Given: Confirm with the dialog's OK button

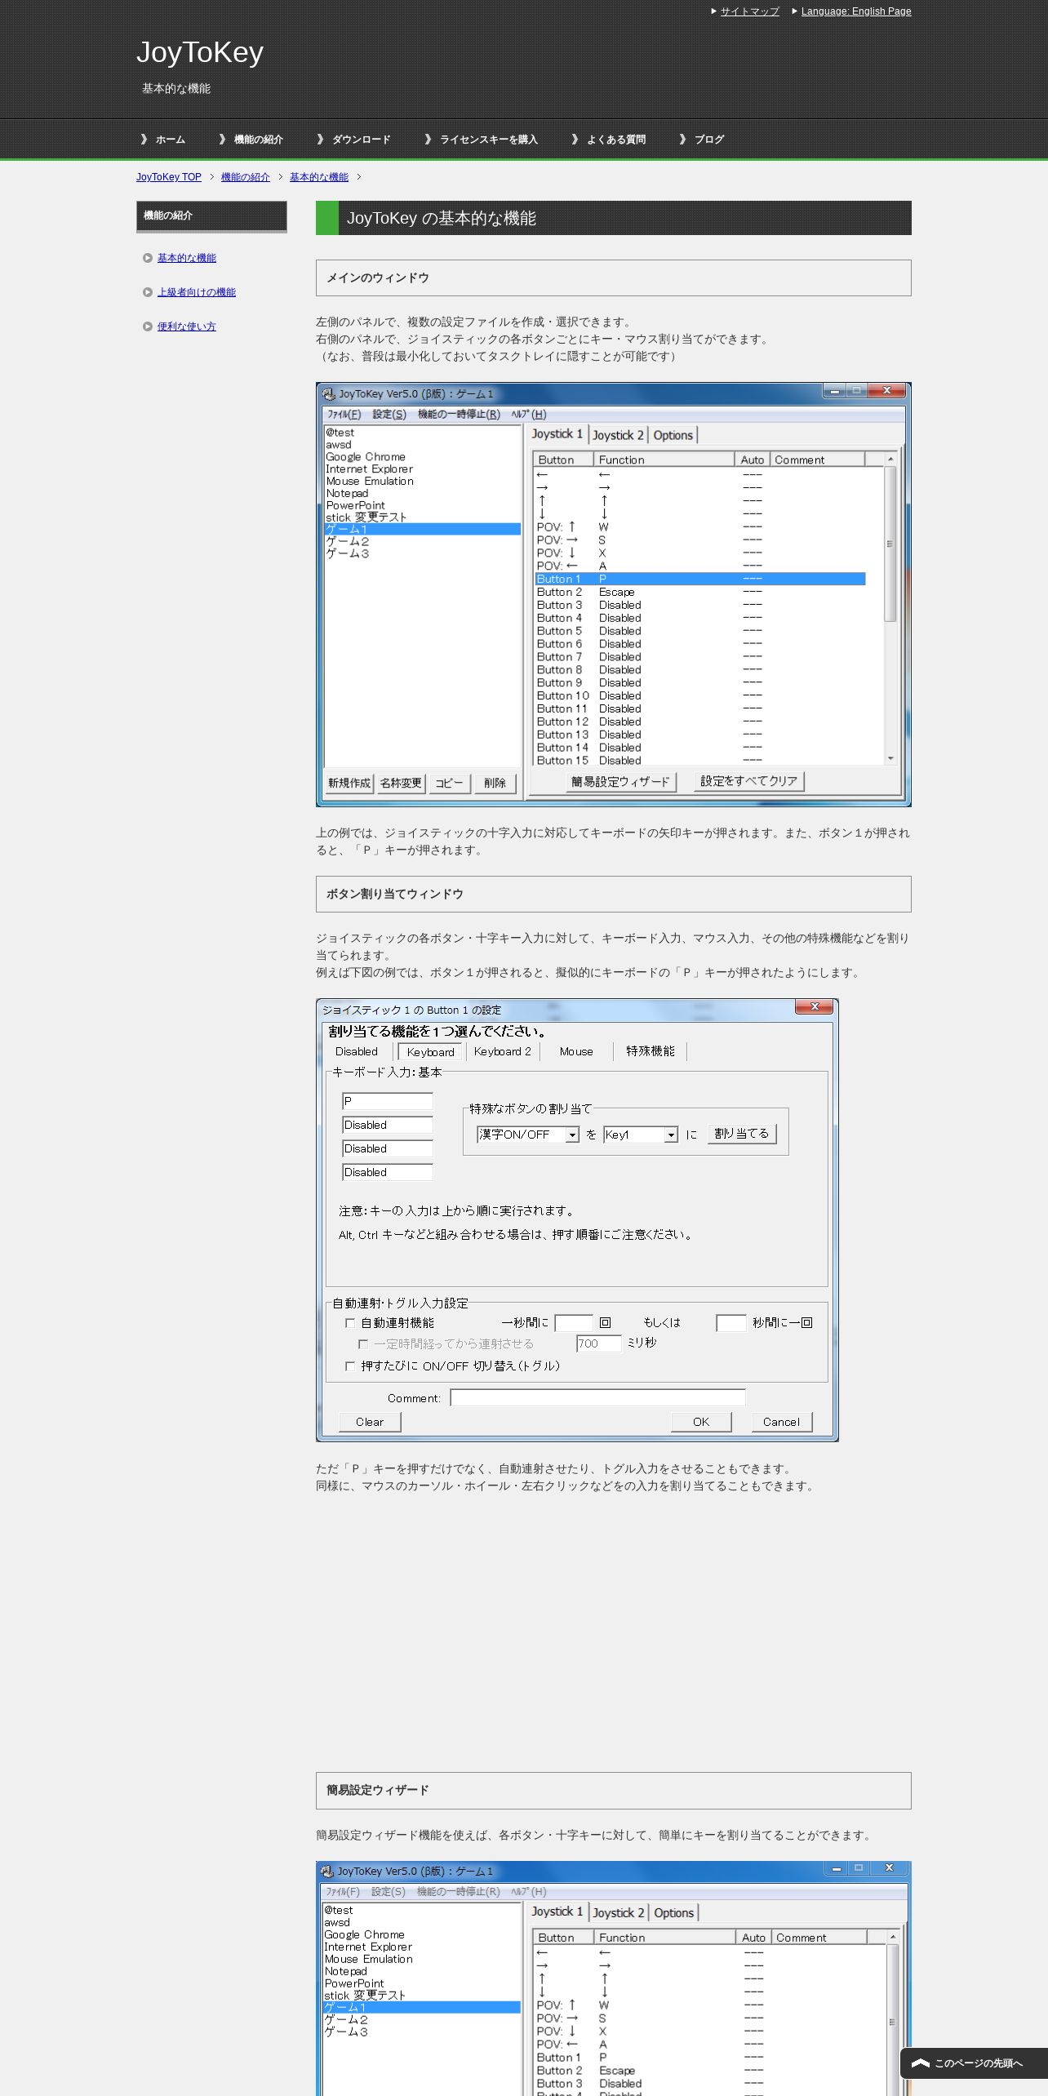Looking at the screenshot, I should coord(701,1423).
